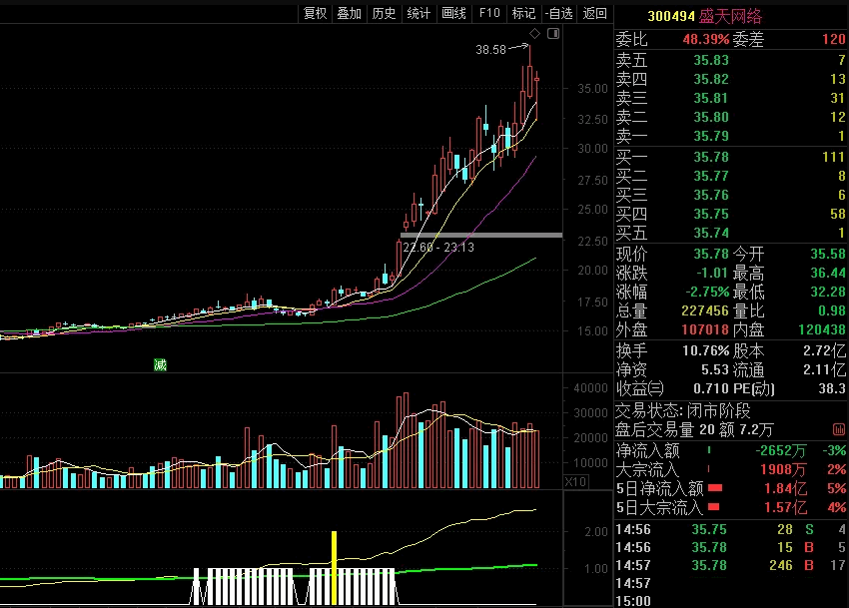Image resolution: width=849 pixels, height=608 pixels.
Task: Click 委比 value 48.39%
Action: tap(705, 39)
